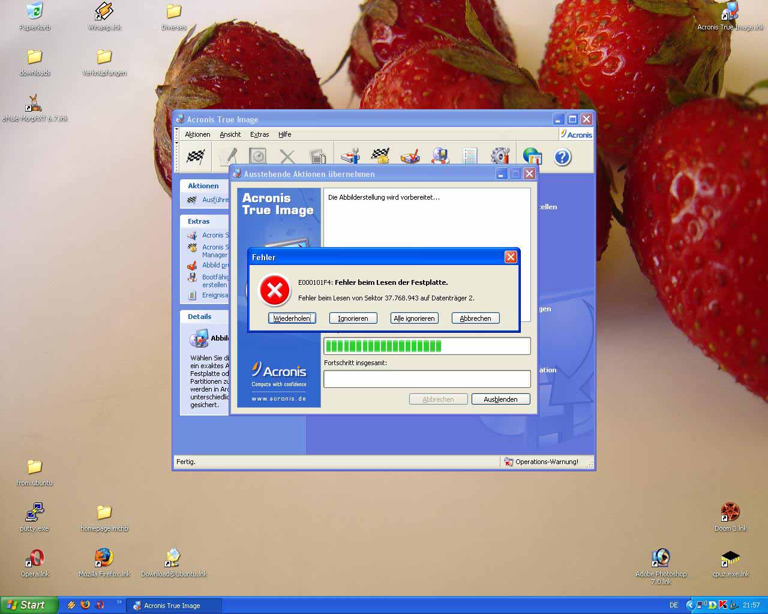Click Ausführen in the Aktionen sidebar panel

[208, 200]
